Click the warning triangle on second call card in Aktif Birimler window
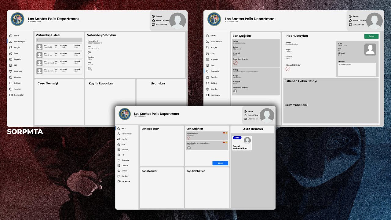 pos(226,142)
